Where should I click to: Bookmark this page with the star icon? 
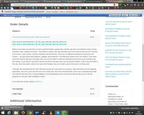[x=117, y=5]
